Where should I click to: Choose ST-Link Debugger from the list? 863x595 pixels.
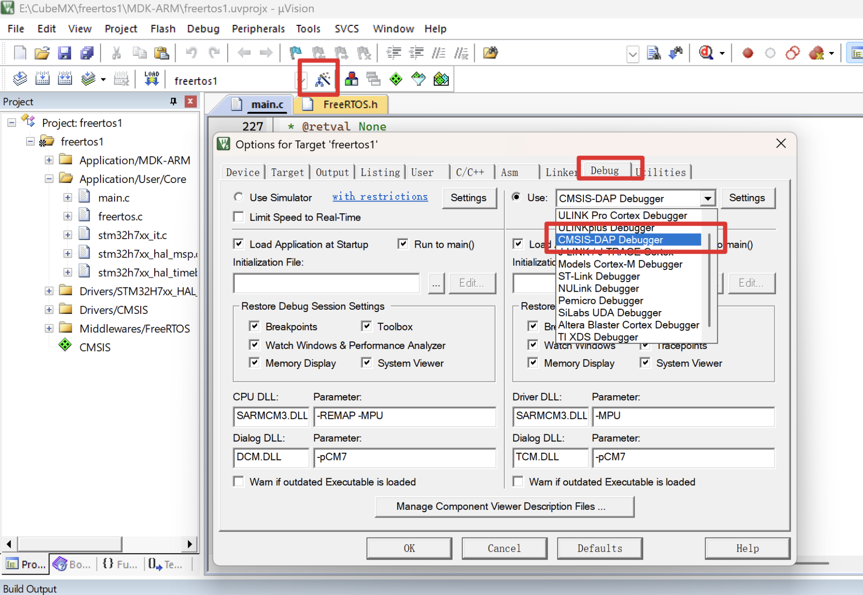(x=599, y=276)
